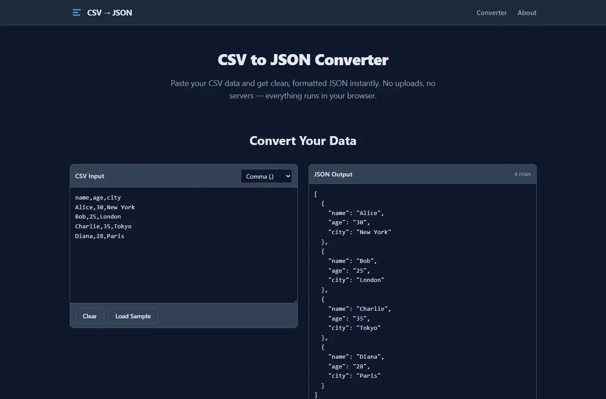Click the 'name,age,city' header line
The image size is (606, 399).
click(x=98, y=198)
